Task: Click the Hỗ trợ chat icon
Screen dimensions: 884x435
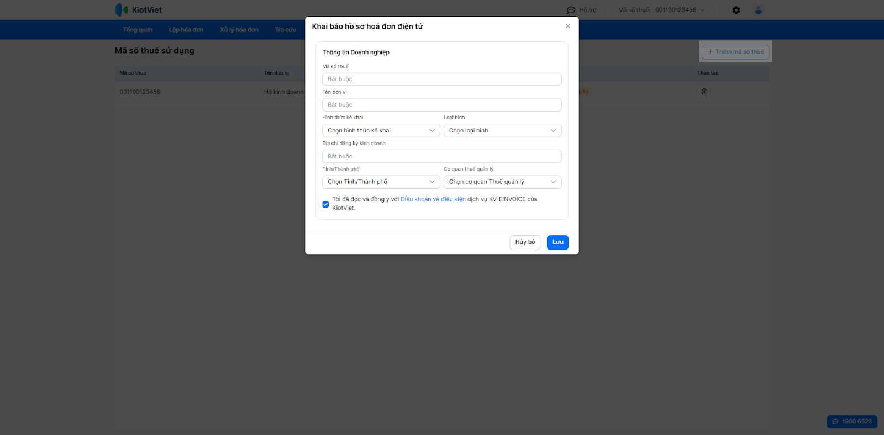Action: click(x=571, y=10)
